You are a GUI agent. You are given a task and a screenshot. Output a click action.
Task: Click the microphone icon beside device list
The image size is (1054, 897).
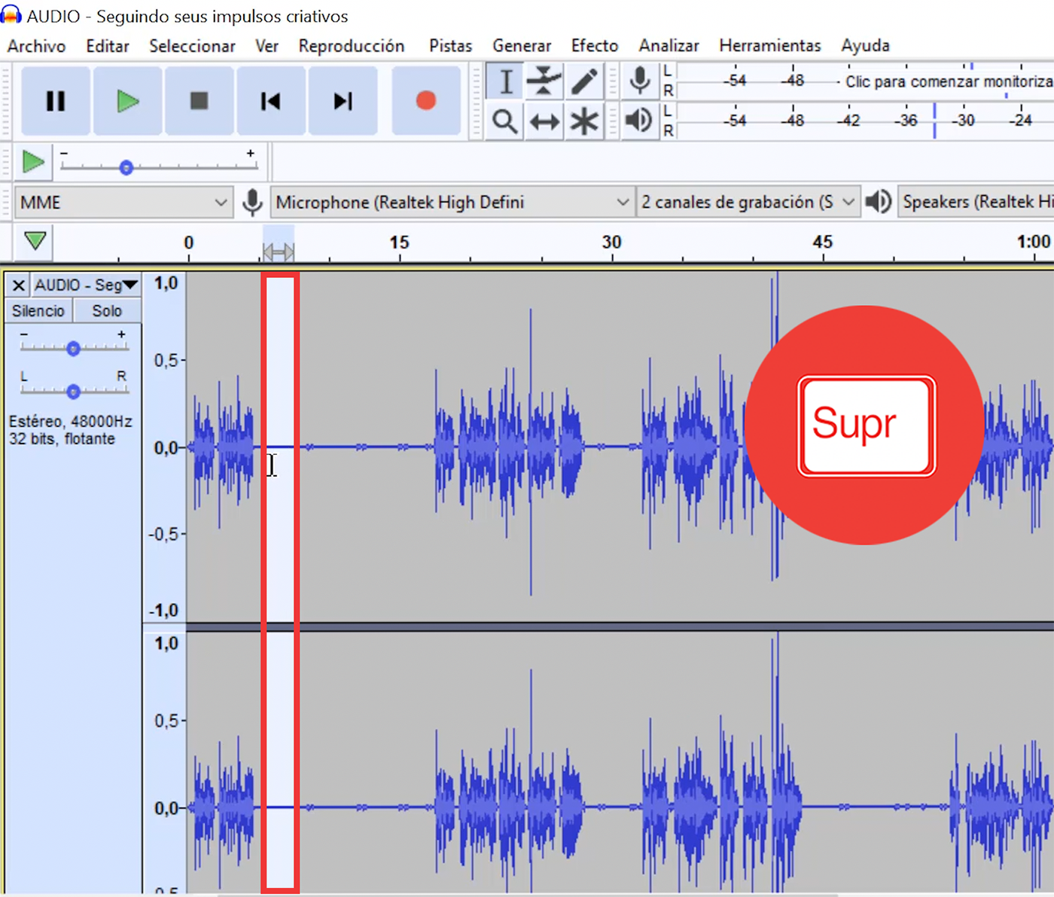click(x=252, y=202)
